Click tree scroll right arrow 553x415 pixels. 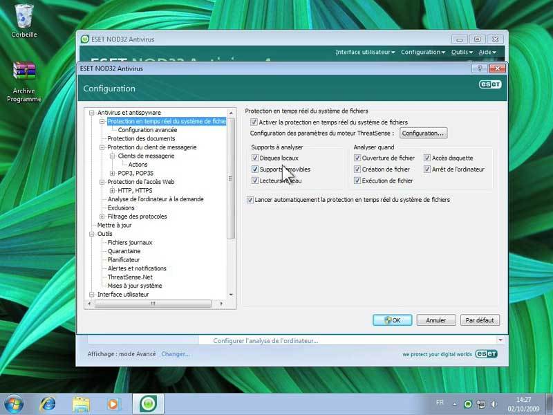pyautogui.click(x=221, y=304)
